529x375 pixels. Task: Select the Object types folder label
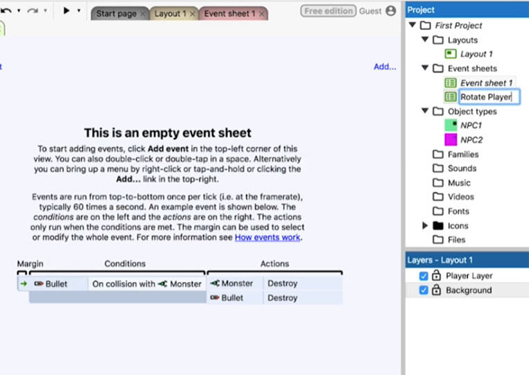click(472, 112)
